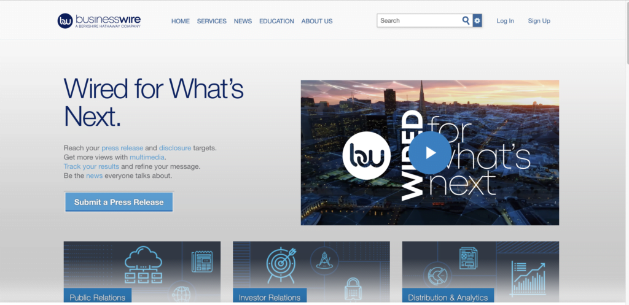The image size is (629, 305).
Task: Click the compass drafting icon in Investor Relations
Action: pyautogui.click(x=323, y=261)
